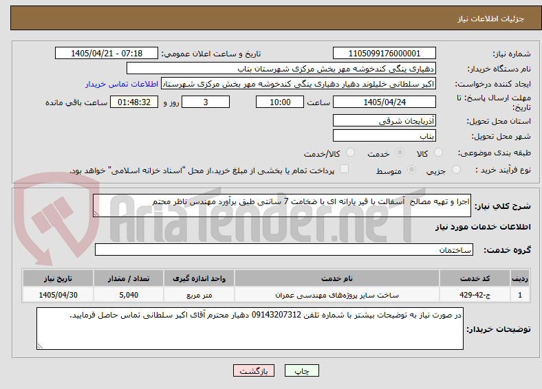Select the جزیی purchase type radio
The image size is (542, 389).
456,169
